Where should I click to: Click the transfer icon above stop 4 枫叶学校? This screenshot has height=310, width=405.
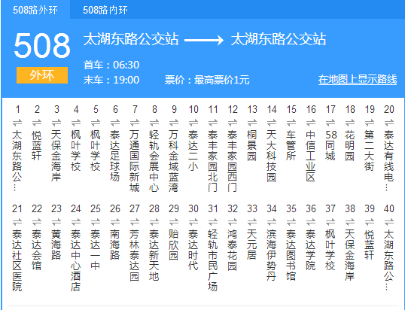[x=76, y=123]
